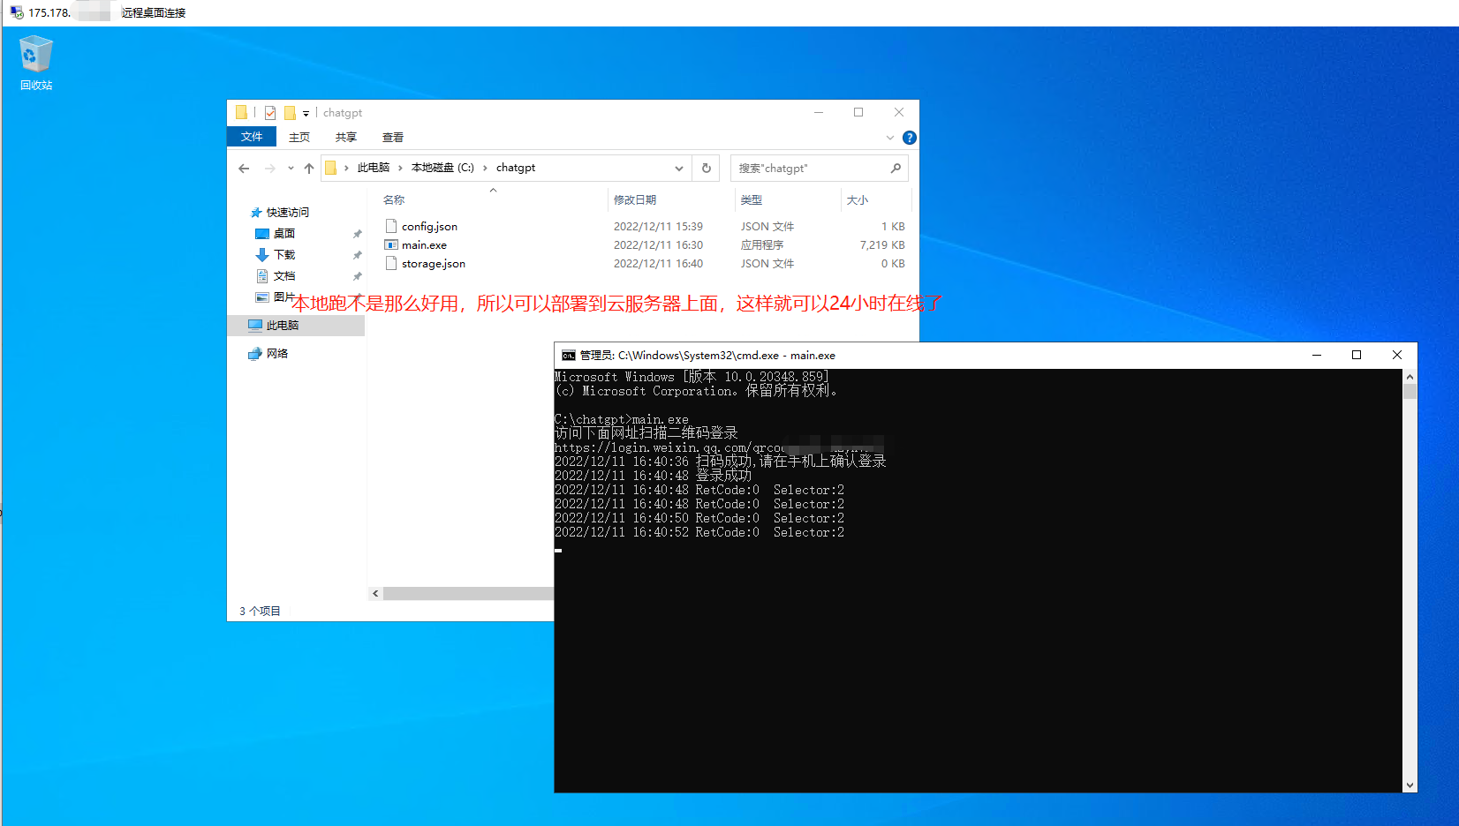
Task: Open the 文件 ribbon tab
Action: 252,137
